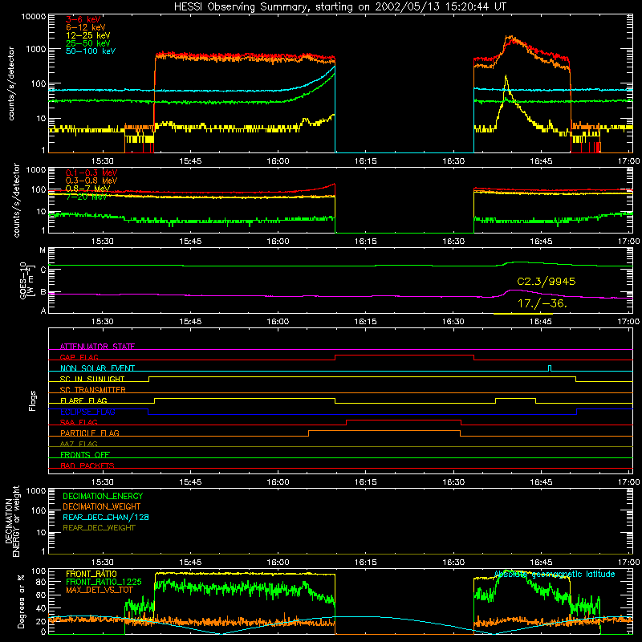Click the HESSI Observing Summary title text
Image resolution: width=642 pixels, height=642 pixels.
point(340,6)
